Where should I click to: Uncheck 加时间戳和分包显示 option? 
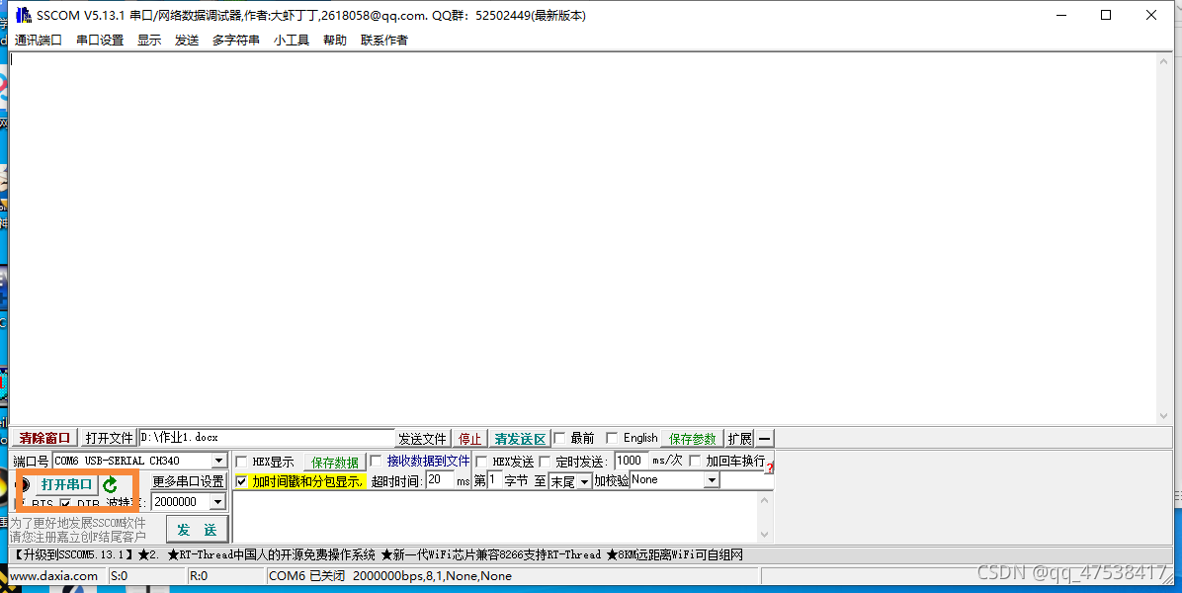click(x=242, y=481)
